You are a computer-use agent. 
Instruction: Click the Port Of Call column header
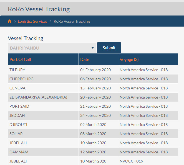pyautogui.click(x=43, y=59)
